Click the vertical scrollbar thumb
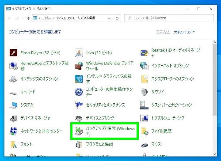Screen dimensions: 221x161 point(215,80)
